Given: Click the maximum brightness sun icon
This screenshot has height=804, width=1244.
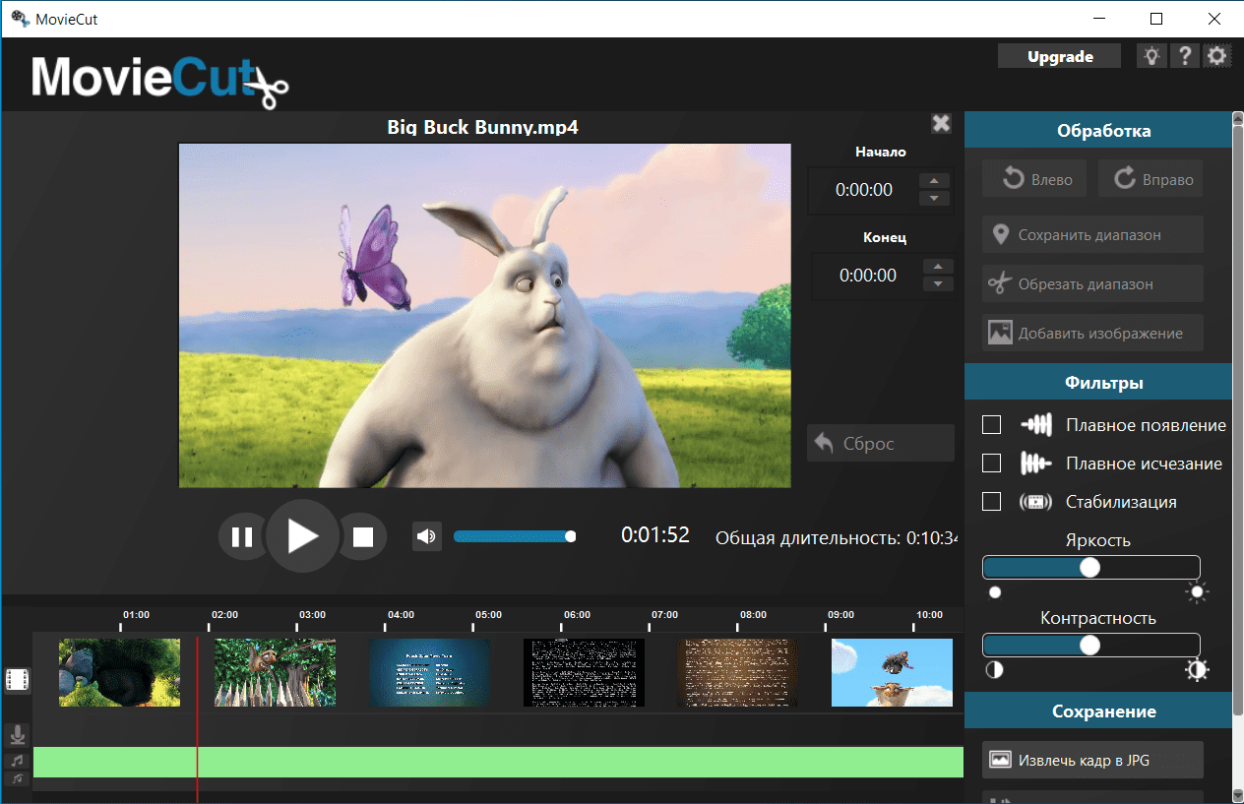Looking at the screenshot, I should pyautogui.click(x=1198, y=592).
